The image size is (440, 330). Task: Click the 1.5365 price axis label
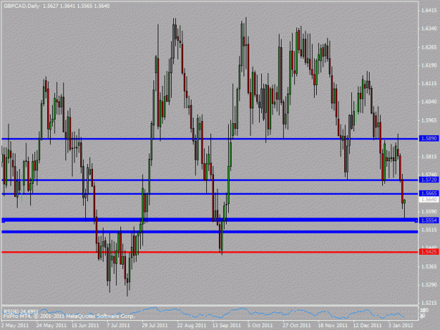[429, 267]
